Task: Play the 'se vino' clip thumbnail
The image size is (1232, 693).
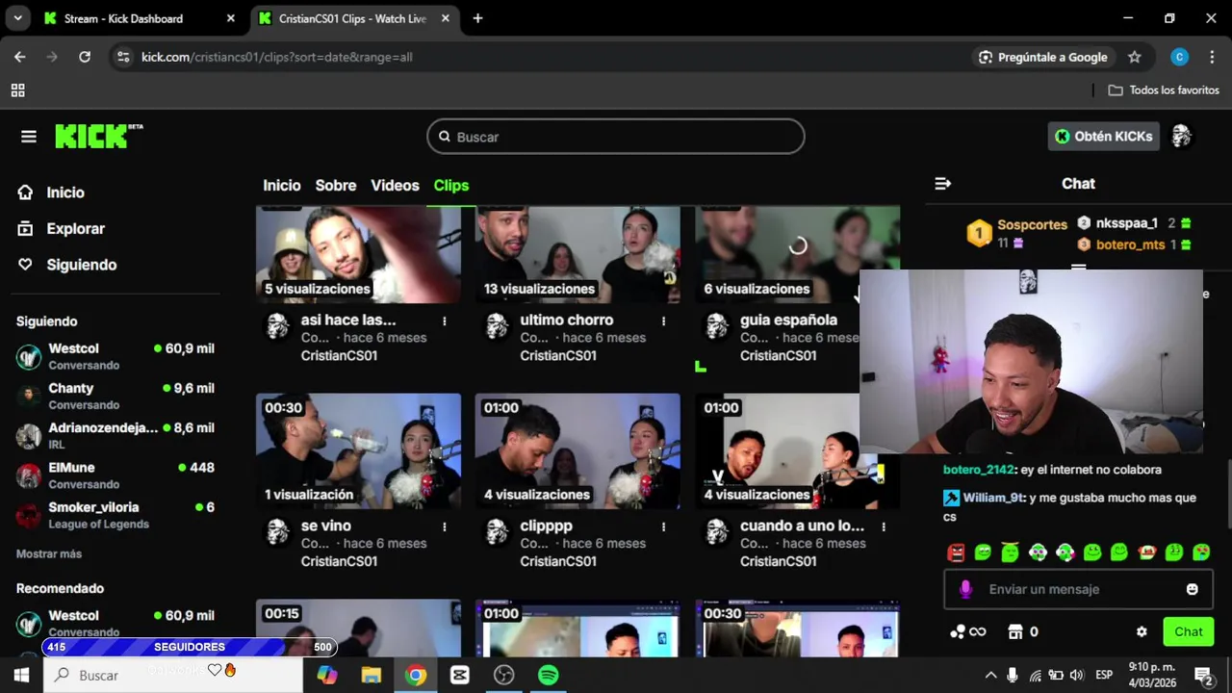Action: pos(358,450)
